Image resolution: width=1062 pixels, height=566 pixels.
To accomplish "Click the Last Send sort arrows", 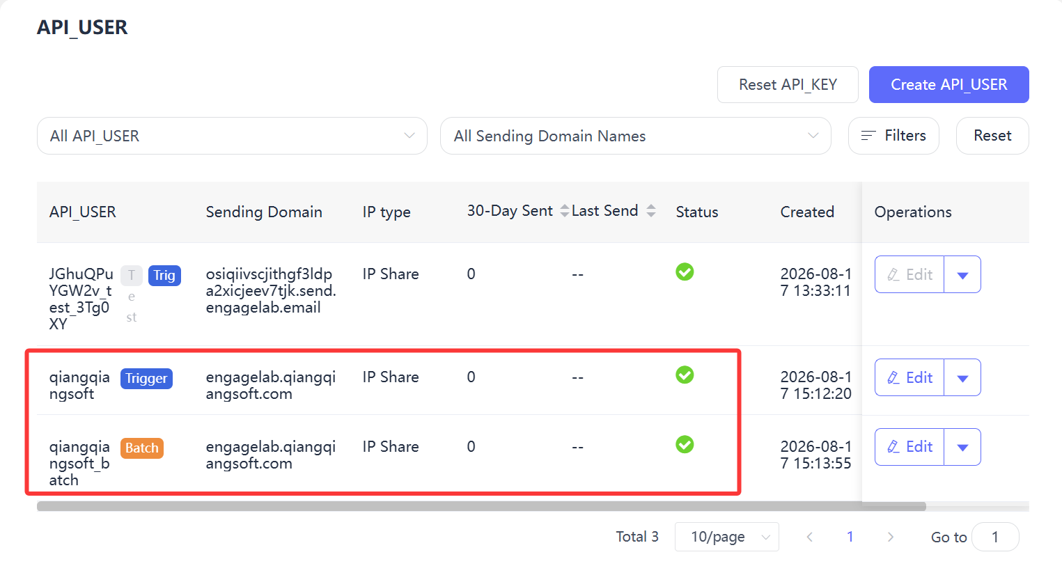I will [651, 211].
